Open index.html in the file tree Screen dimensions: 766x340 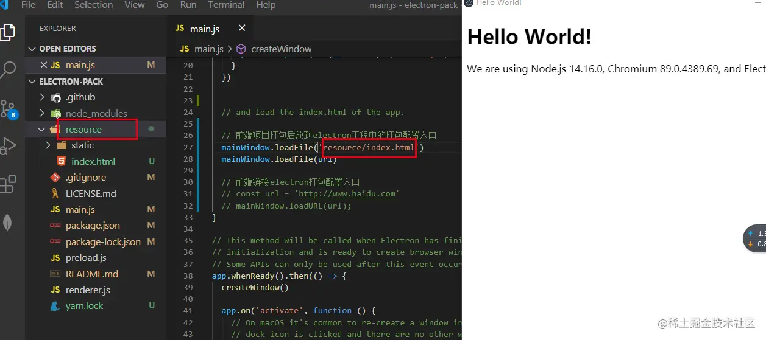(93, 161)
